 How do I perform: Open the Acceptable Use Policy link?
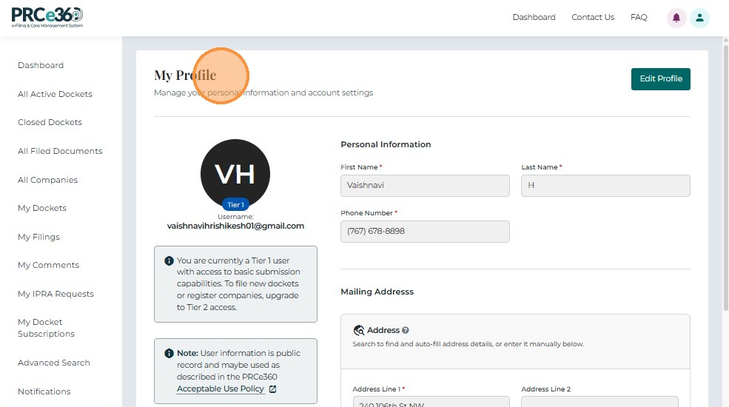pos(221,388)
